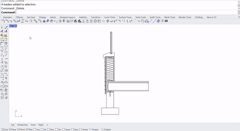Switch to the Perspective viewport tab
This screenshot has width=240, height=131.
click(22, 125)
